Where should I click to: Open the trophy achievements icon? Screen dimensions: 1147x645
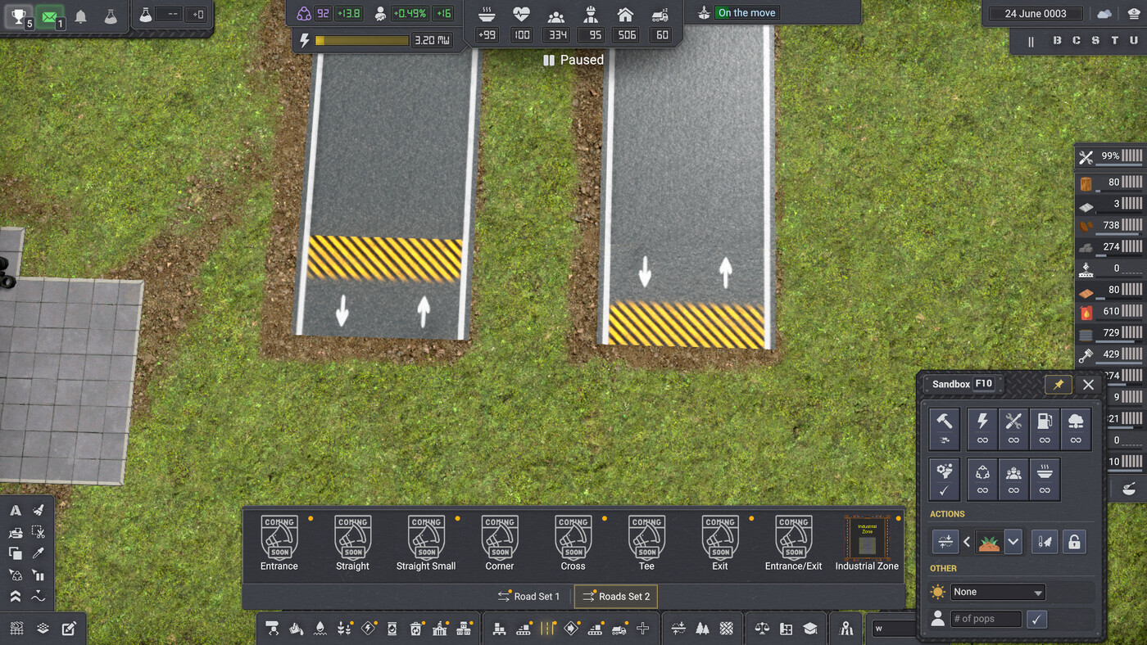point(18,16)
